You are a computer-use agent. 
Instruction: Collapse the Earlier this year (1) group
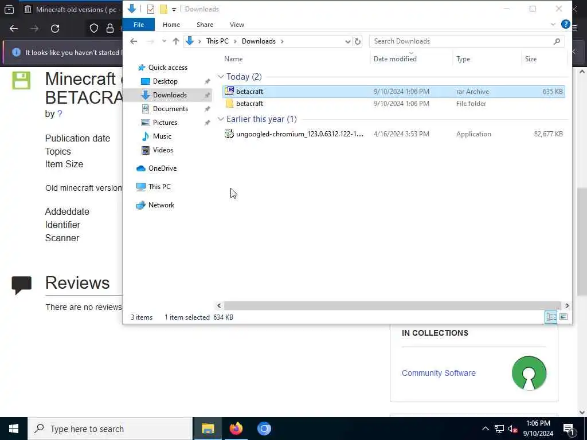(221, 119)
